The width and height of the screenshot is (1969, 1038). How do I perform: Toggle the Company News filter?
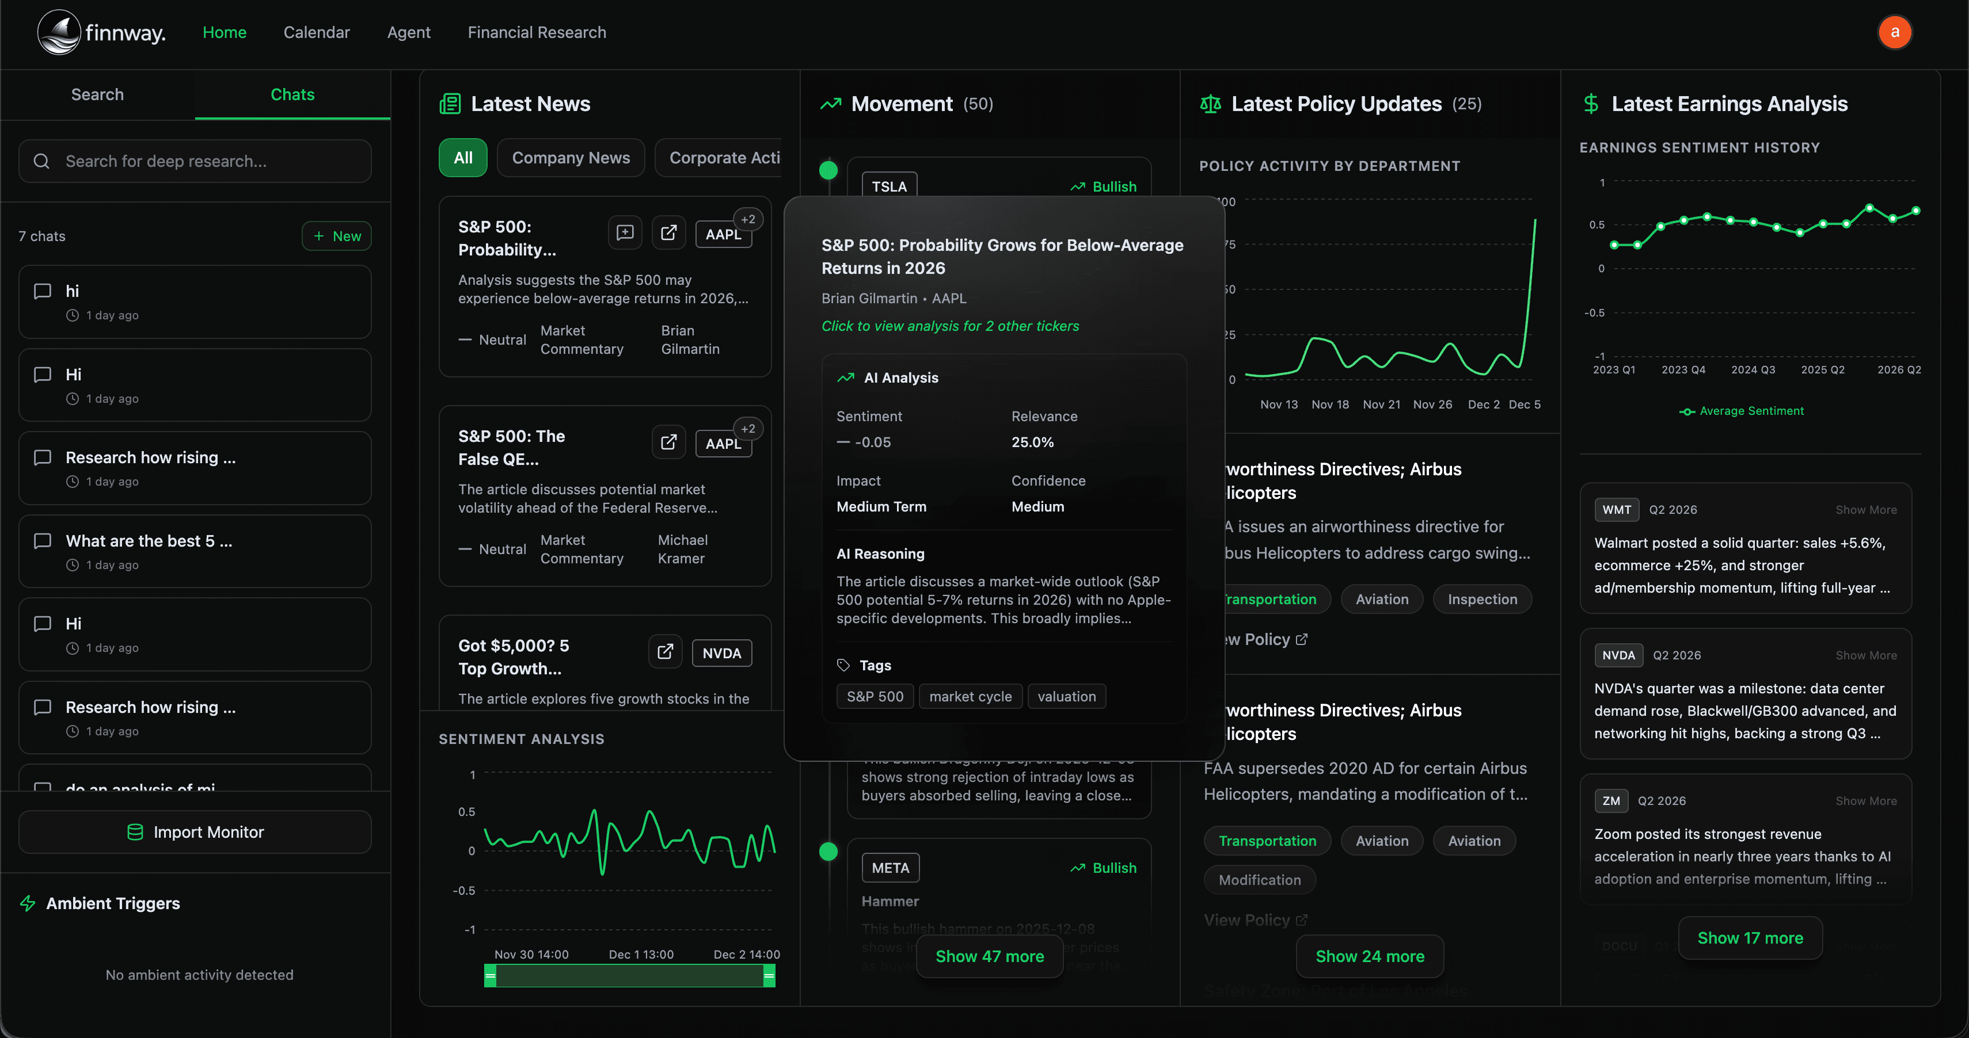coord(570,157)
